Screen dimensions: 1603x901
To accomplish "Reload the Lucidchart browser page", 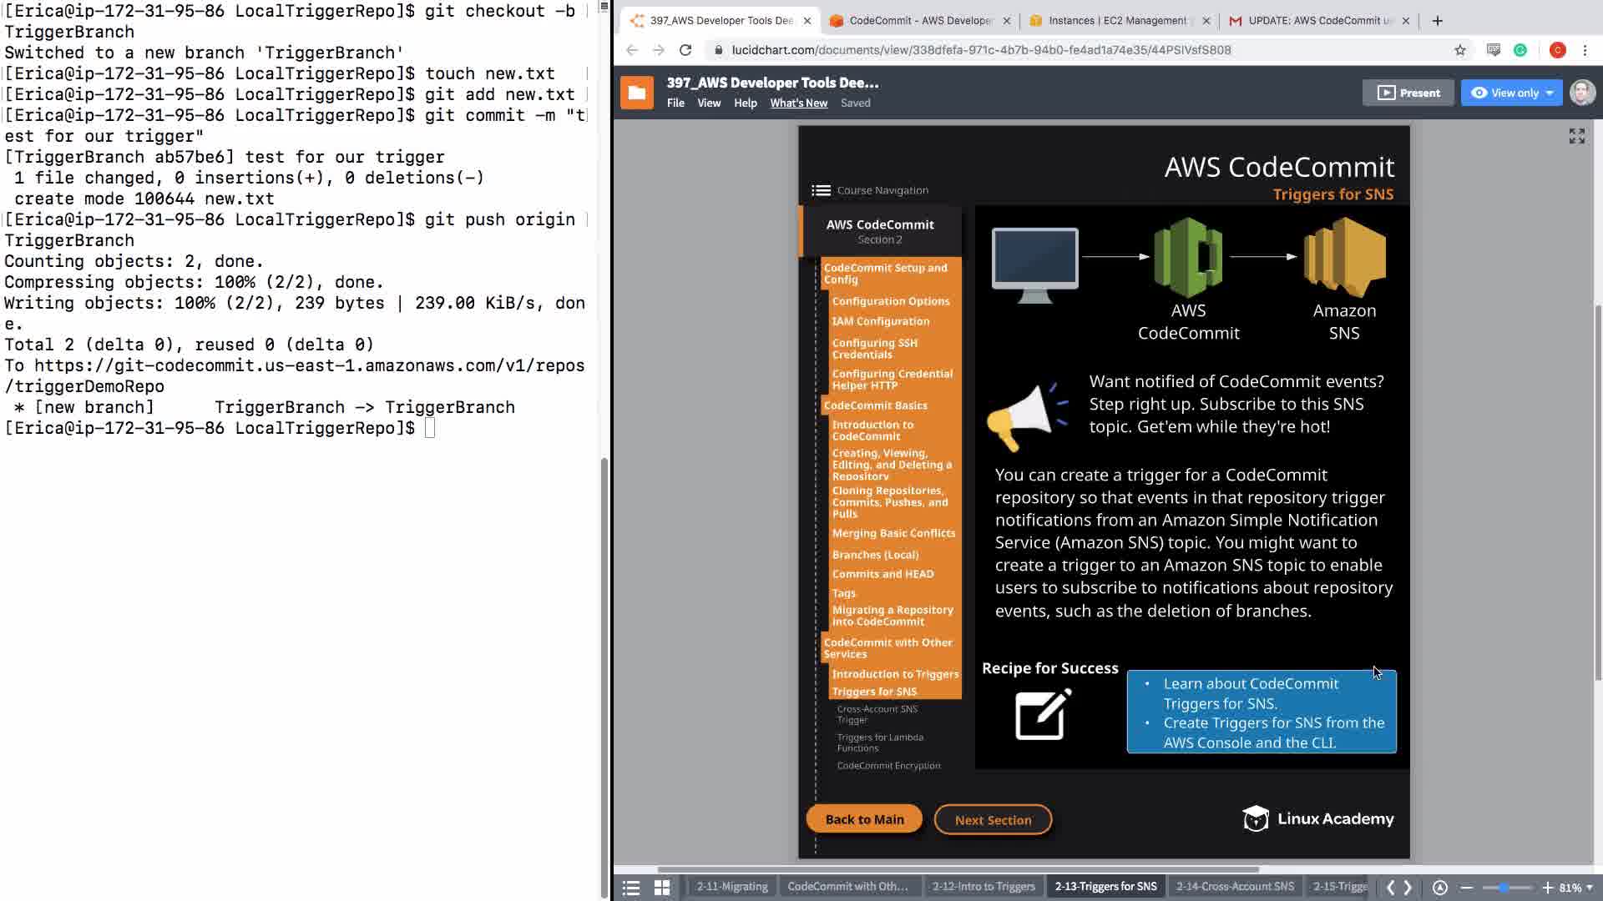I will [685, 50].
